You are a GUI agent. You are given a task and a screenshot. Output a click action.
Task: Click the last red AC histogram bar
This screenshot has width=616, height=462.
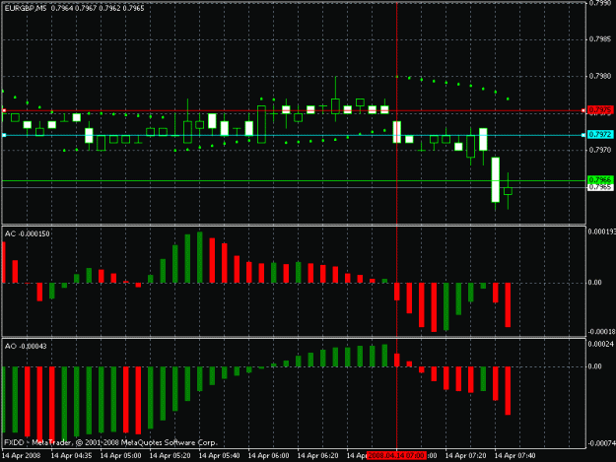508,305
